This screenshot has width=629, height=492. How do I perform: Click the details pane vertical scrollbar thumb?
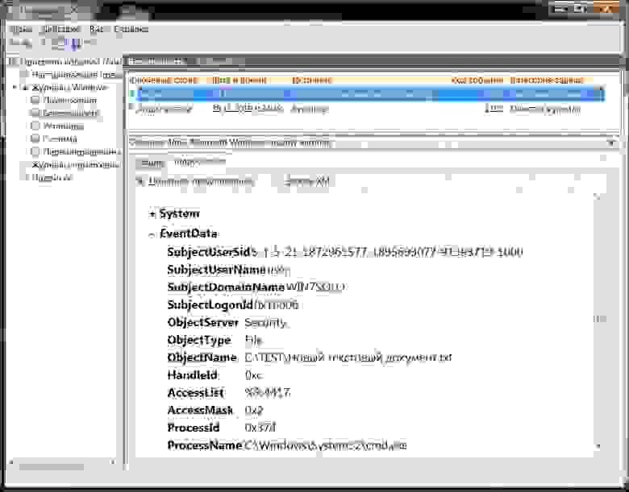[600, 319]
